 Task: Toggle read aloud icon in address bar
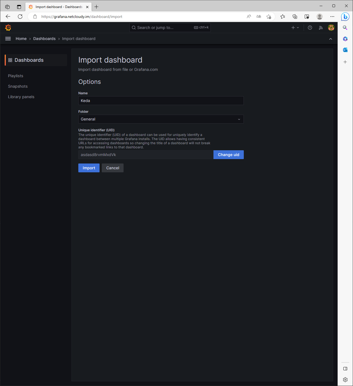coord(249,17)
